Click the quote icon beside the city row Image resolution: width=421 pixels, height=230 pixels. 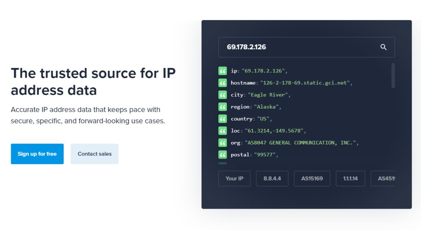coord(222,95)
